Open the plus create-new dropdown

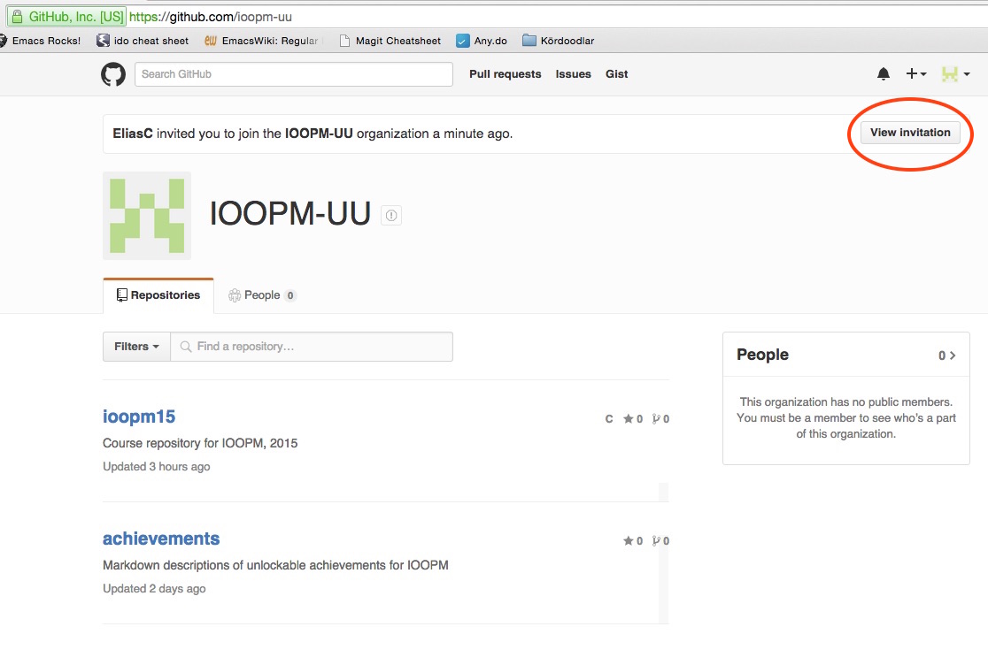(915, 74)
